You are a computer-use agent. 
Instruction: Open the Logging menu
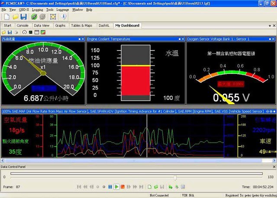coord(37,9)
